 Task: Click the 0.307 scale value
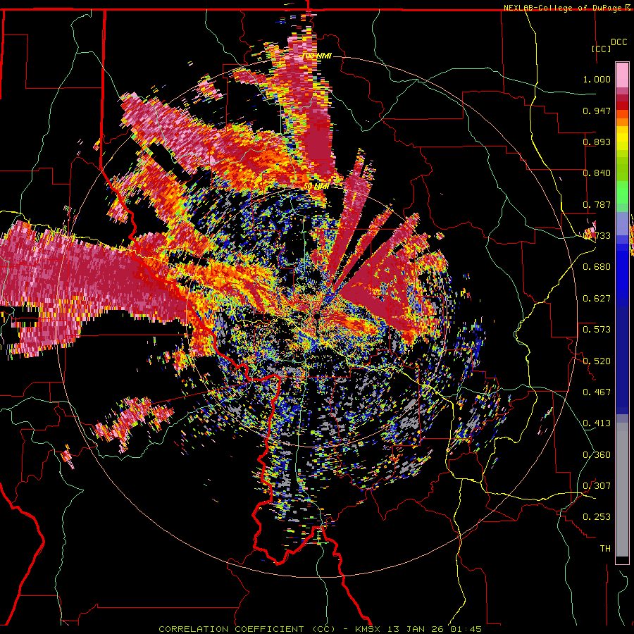[597, 486]
